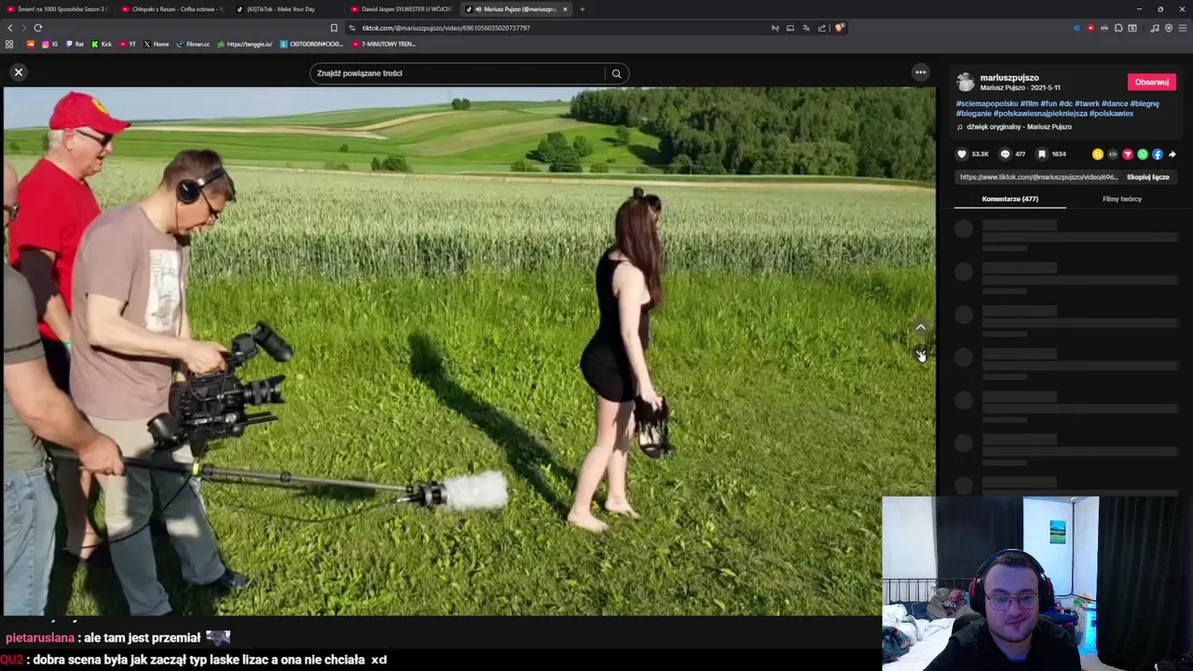Go to next video with down chevron
This screenshot has height=671, width=1193.
921,355
